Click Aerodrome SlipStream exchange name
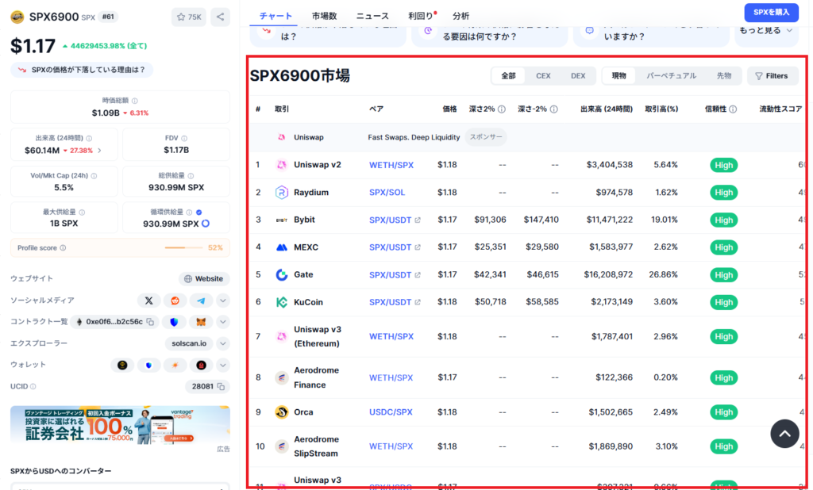Image resolution: width=813 pixels, height=490 pixels. pos(316,446)
